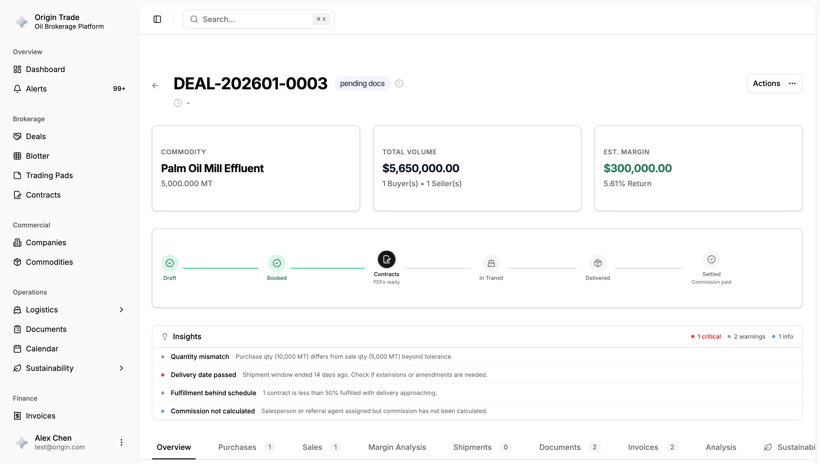Screen dimensions: 820x464
Task: Toggle the sidebar collapse button
Action: point(157,19)
